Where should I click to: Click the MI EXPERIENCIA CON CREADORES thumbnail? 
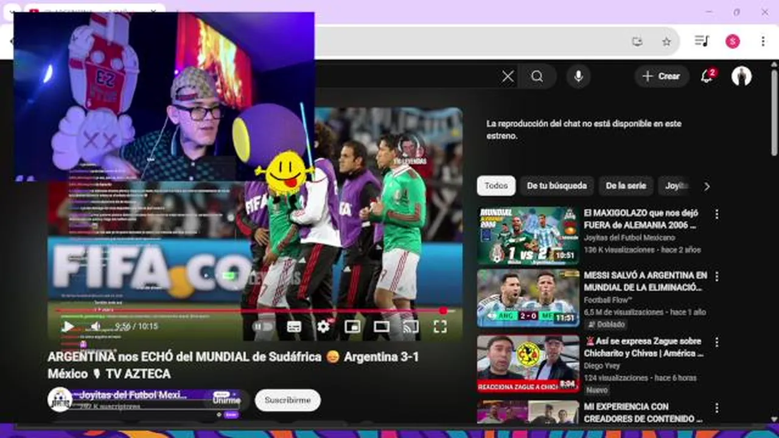coord(528,412)
